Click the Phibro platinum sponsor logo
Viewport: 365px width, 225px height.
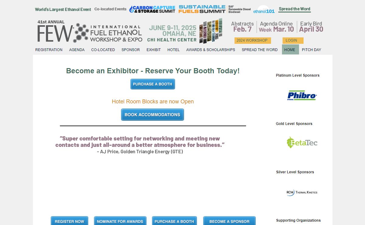click(302, 95)
